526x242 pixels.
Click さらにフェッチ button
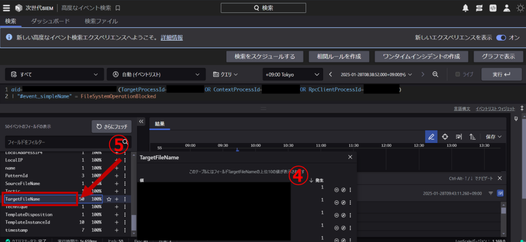click(x=111, y=127)
